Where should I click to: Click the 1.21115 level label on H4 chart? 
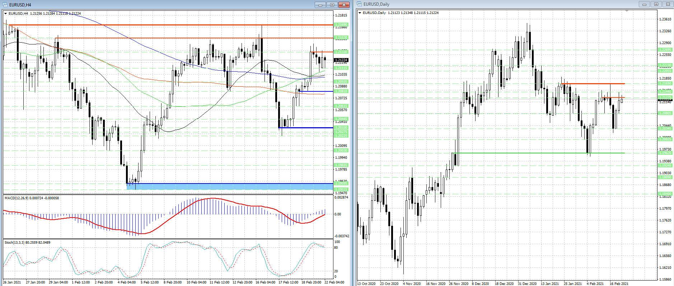pos(341,68)
